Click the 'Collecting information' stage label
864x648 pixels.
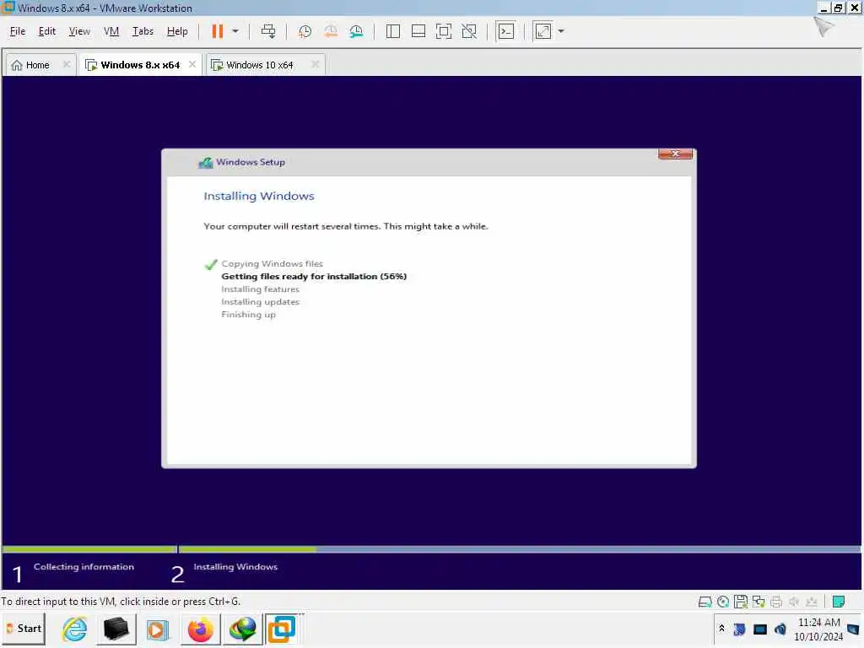[84, 566]
